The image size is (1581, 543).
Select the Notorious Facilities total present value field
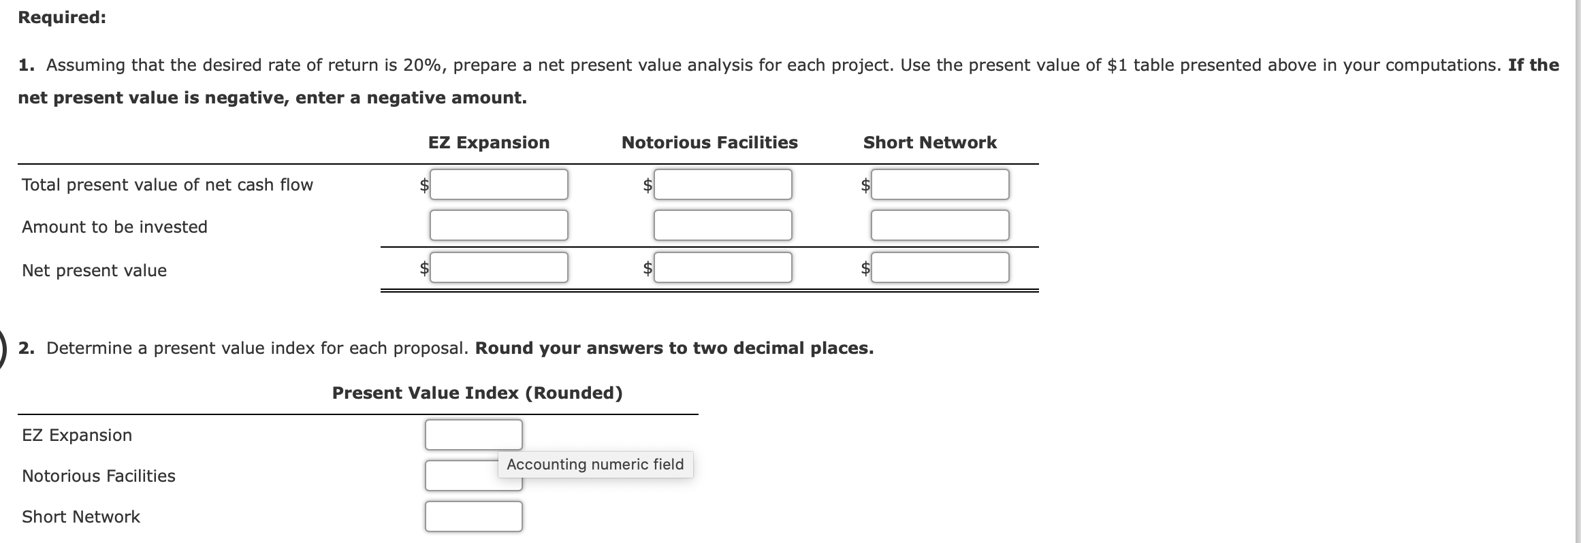pyautogui.click(x=722, y=184)
